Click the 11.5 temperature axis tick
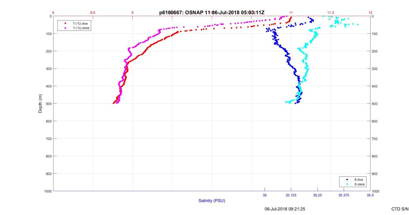 tap(331, 13)
